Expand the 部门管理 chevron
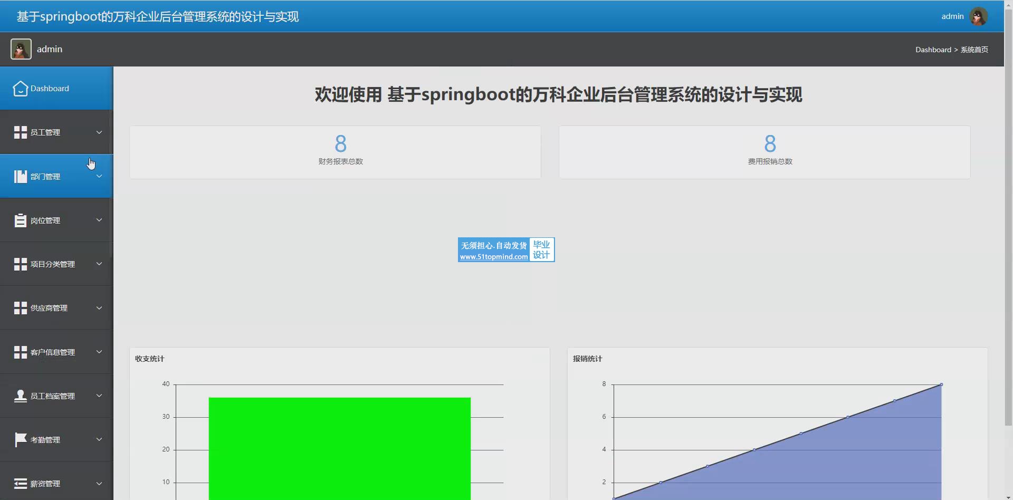 click(x=99, y=177)
